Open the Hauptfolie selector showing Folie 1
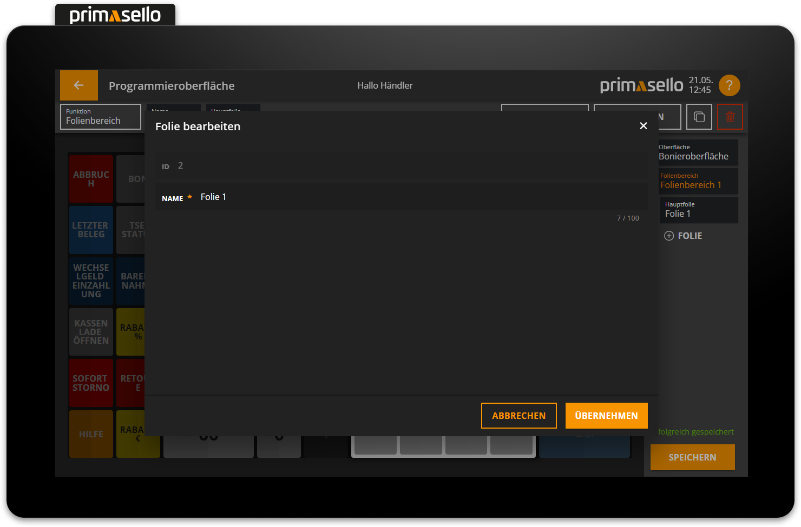This screenshot has width=801, height=527. pos(699,210)
